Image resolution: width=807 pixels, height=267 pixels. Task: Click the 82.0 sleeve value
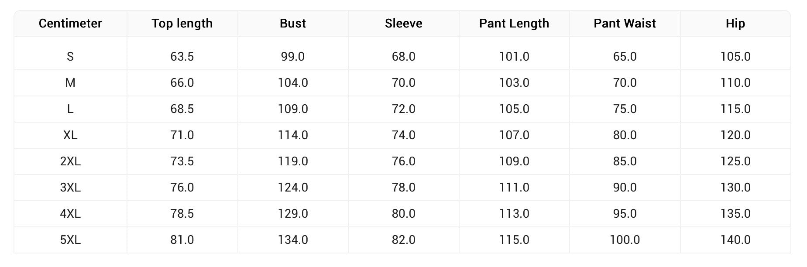pos(404,240)
